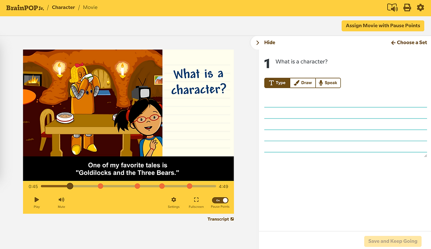Switch to the Speak response tab

[328, 83]
